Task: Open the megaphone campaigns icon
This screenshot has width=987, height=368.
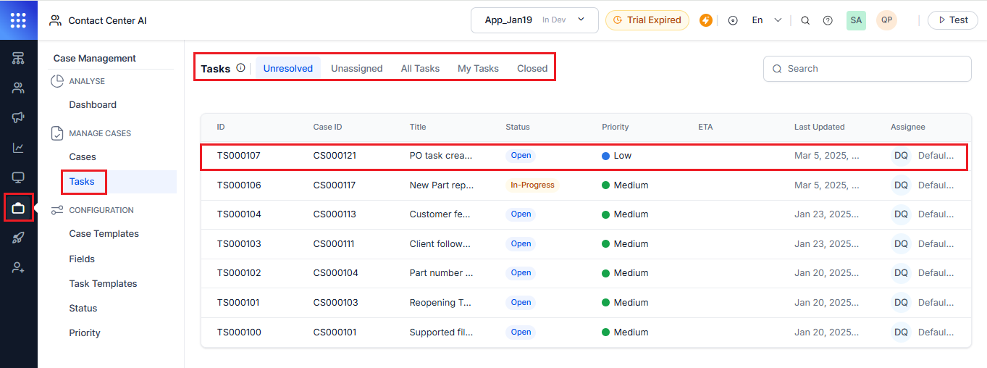Action: point(18,117)
